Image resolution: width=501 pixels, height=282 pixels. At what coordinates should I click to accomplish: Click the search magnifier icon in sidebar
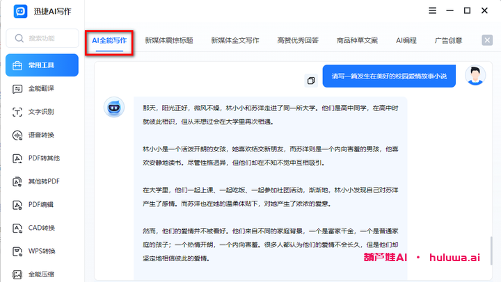(x=19, y=38)
